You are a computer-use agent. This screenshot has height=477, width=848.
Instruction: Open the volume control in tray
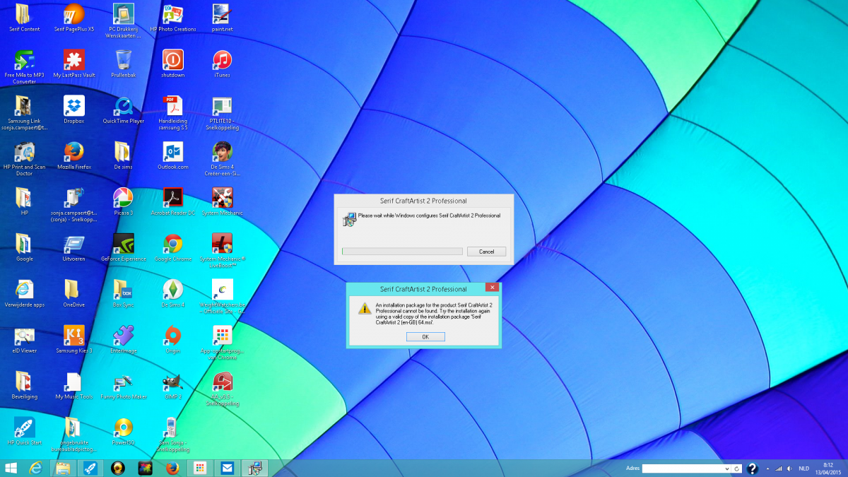click(790, 469)
